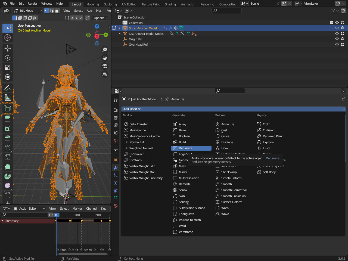
Task: Select the Annotate pencil tool
Action: coord(8,88)
